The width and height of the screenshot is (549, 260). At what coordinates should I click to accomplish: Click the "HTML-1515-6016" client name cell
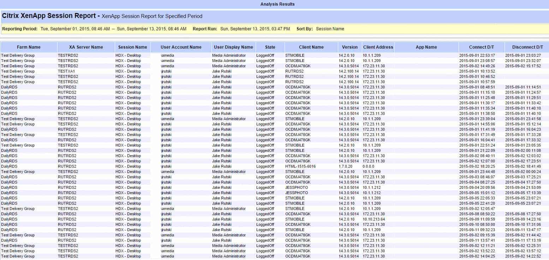(x=300, y=166)
